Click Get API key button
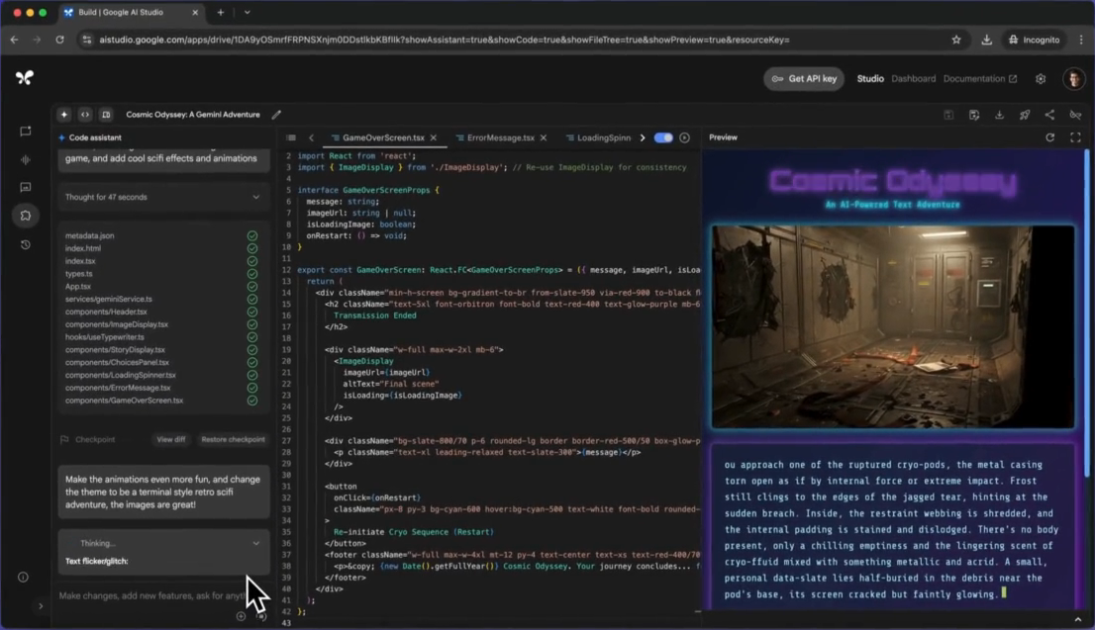 tap(804, 79)
